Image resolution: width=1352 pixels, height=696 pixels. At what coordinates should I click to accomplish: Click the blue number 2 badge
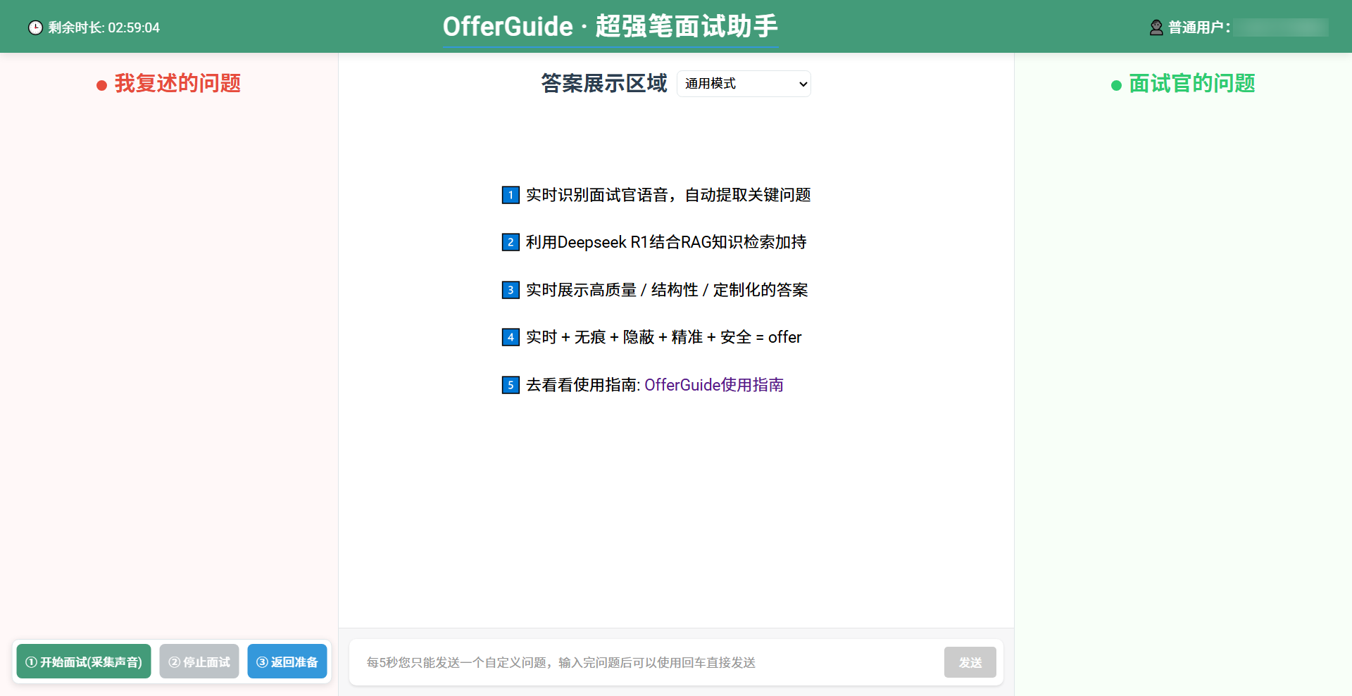pos(511,242)
